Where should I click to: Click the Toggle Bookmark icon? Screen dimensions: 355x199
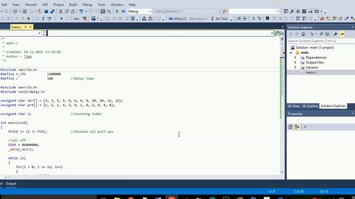267,19
